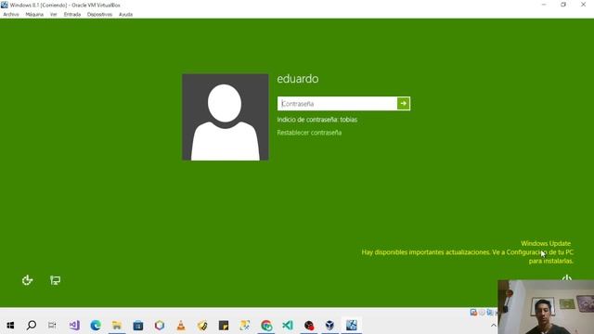
Task: Select the eduardo user avatar picture
Action: (x=226, y=117)
